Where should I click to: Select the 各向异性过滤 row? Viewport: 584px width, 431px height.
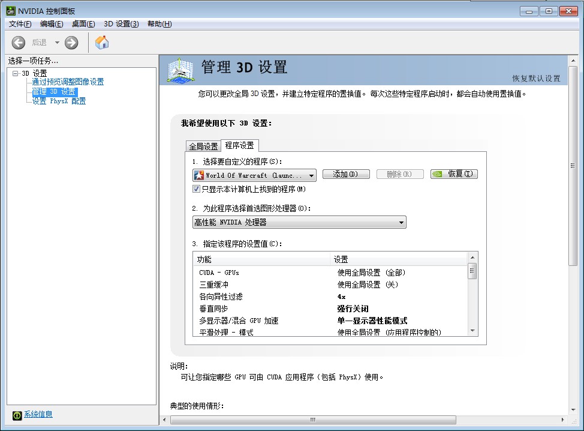[x=330, y=297]
